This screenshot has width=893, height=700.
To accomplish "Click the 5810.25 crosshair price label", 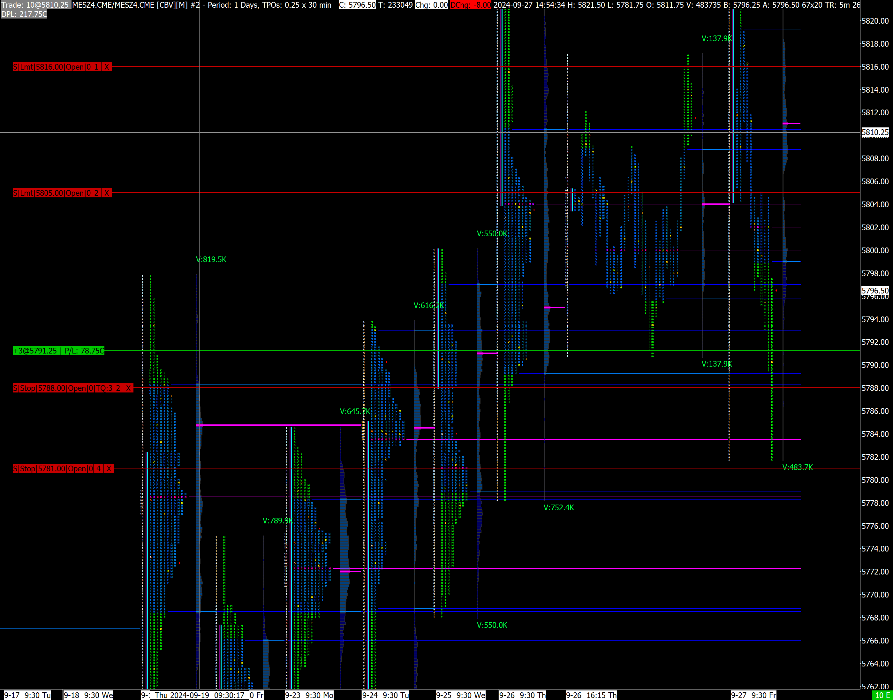I will point(875,133).
